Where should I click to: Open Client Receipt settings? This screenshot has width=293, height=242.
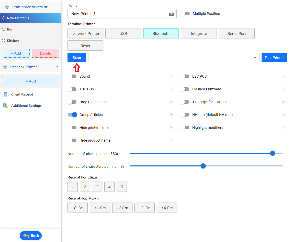click(x=22, y=94)
